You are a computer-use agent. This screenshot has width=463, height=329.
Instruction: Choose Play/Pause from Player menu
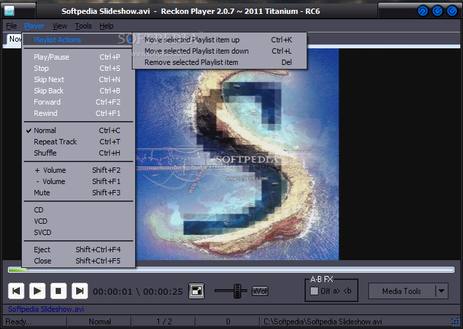(x=79, y=57)
